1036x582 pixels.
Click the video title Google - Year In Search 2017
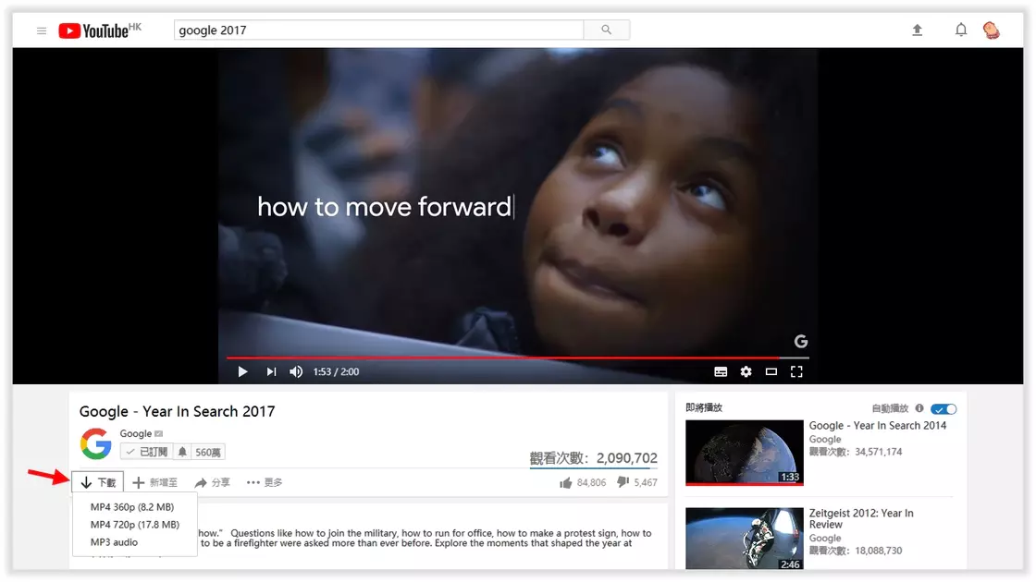click(x=177, y=412)
